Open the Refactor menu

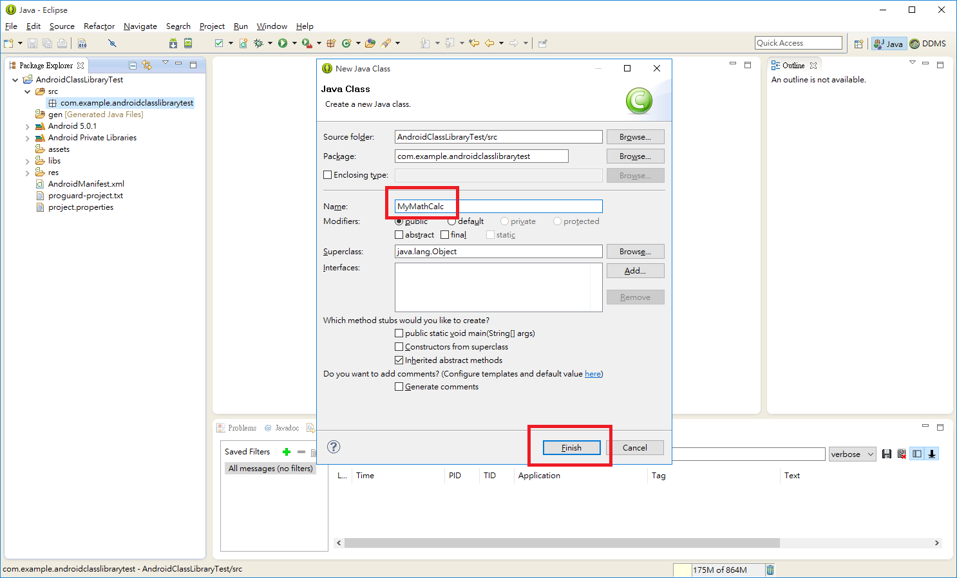point(99,26)
